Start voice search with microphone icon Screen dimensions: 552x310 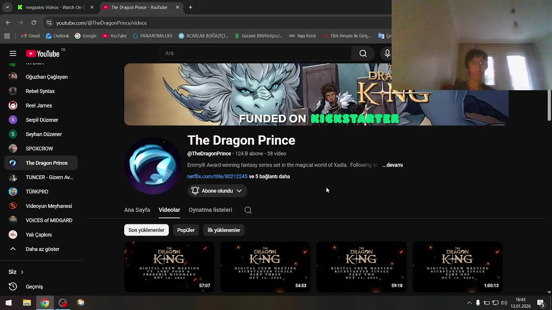click(387, 53)
